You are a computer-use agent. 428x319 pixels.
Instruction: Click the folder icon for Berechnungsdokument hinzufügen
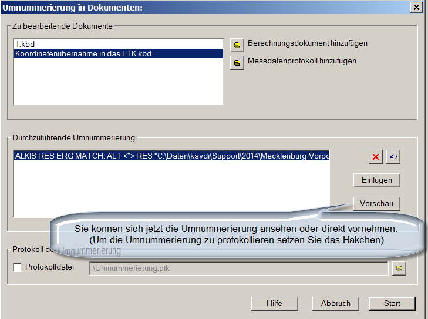237,45
